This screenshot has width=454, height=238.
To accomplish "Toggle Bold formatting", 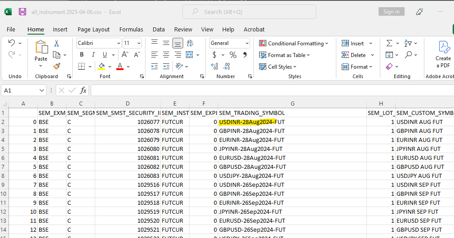I will [x=82, y=54].
